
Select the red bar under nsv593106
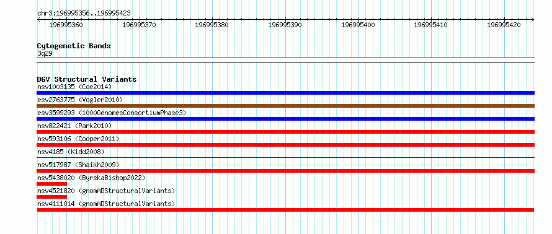click(285, 145)
